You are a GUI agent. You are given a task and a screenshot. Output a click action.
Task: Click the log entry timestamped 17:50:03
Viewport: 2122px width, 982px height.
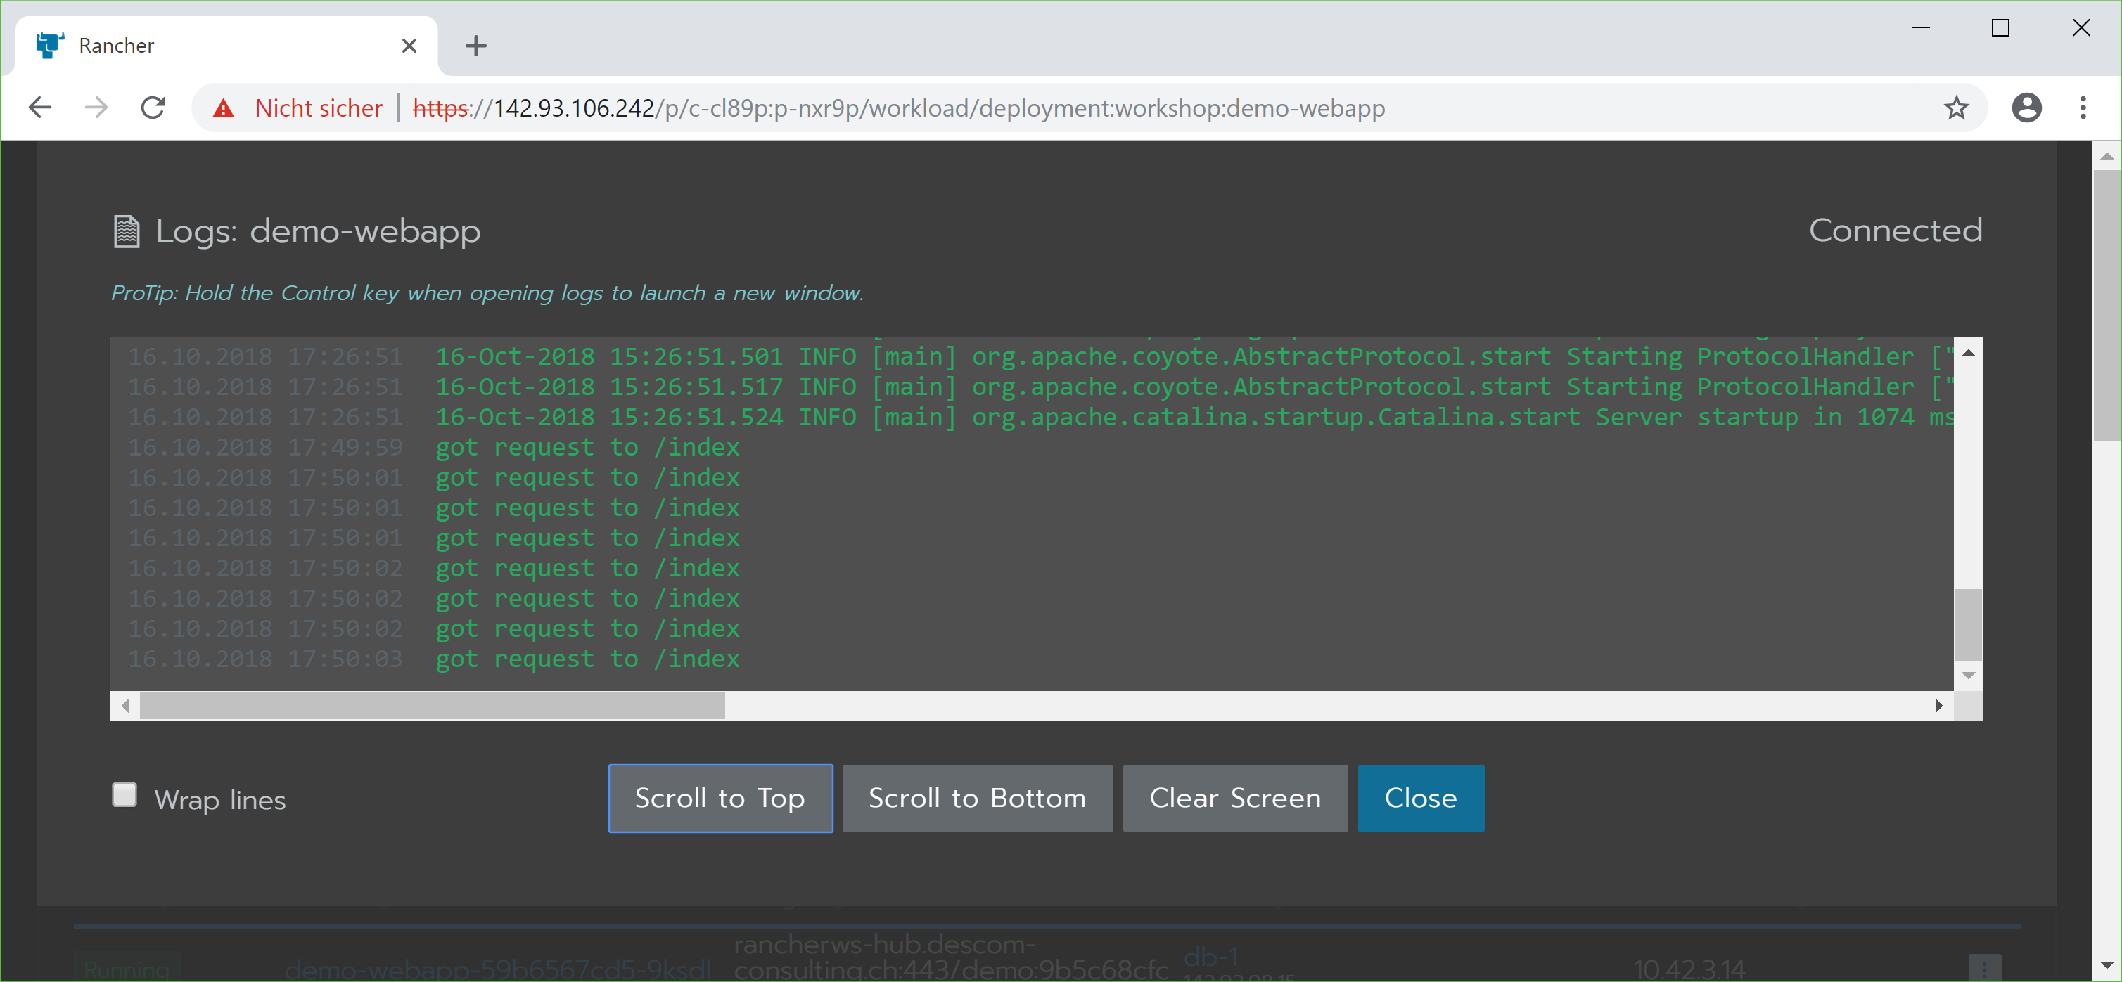[433, 659]
